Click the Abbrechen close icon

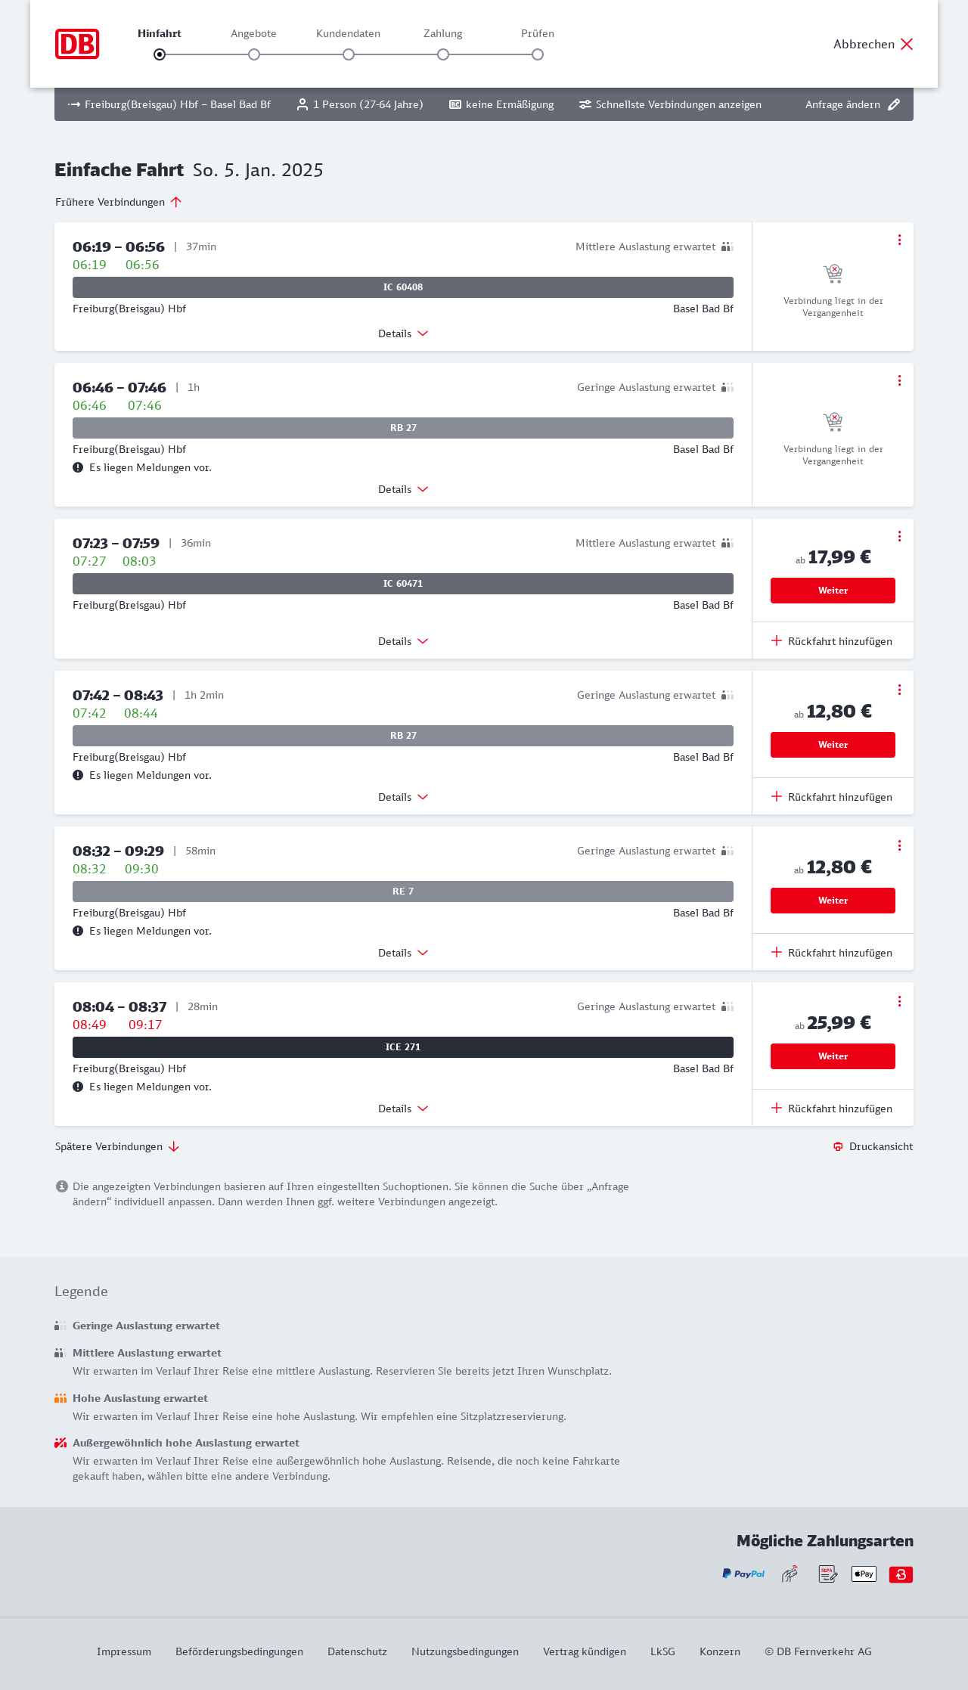click(x=907, y=44)
